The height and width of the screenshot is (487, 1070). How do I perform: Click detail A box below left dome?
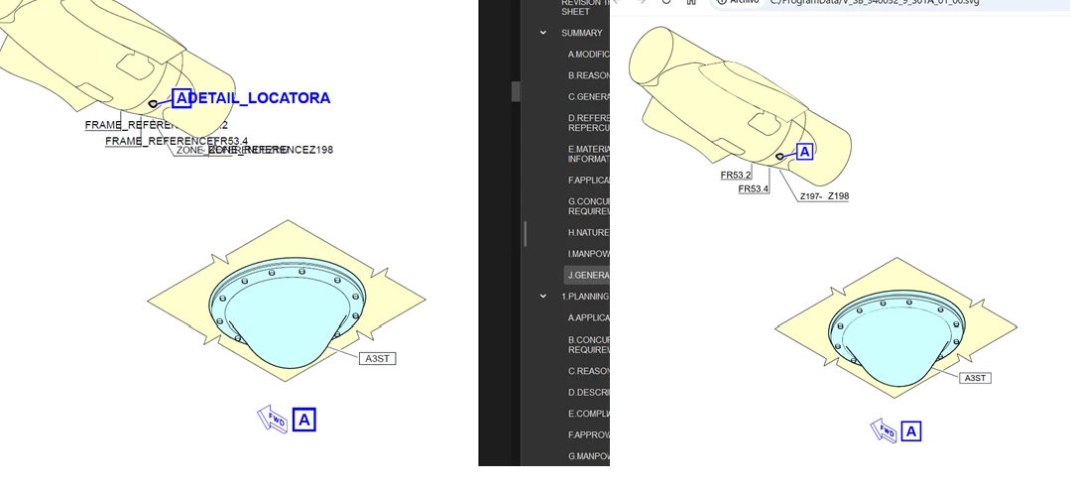[304, 420]
